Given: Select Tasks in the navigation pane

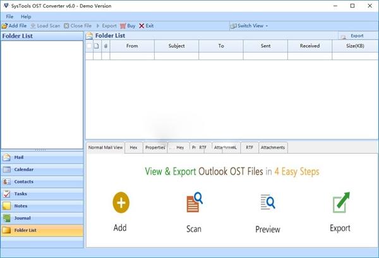Looking at the screenshot, I should click(x=42, y=193).
